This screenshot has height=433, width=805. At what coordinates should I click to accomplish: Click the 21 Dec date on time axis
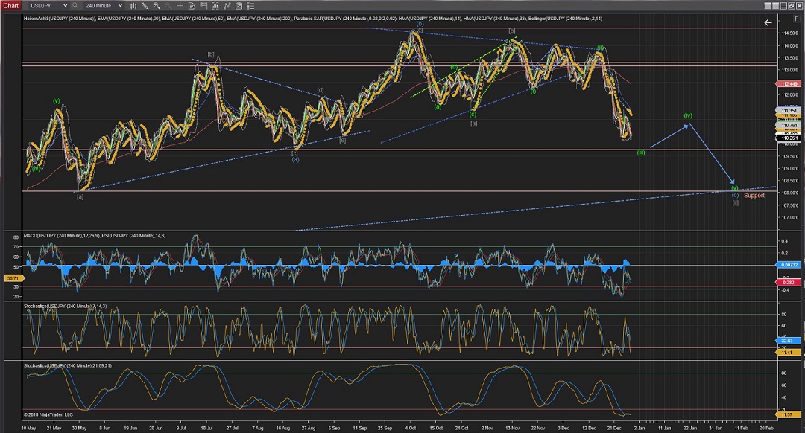614,428
